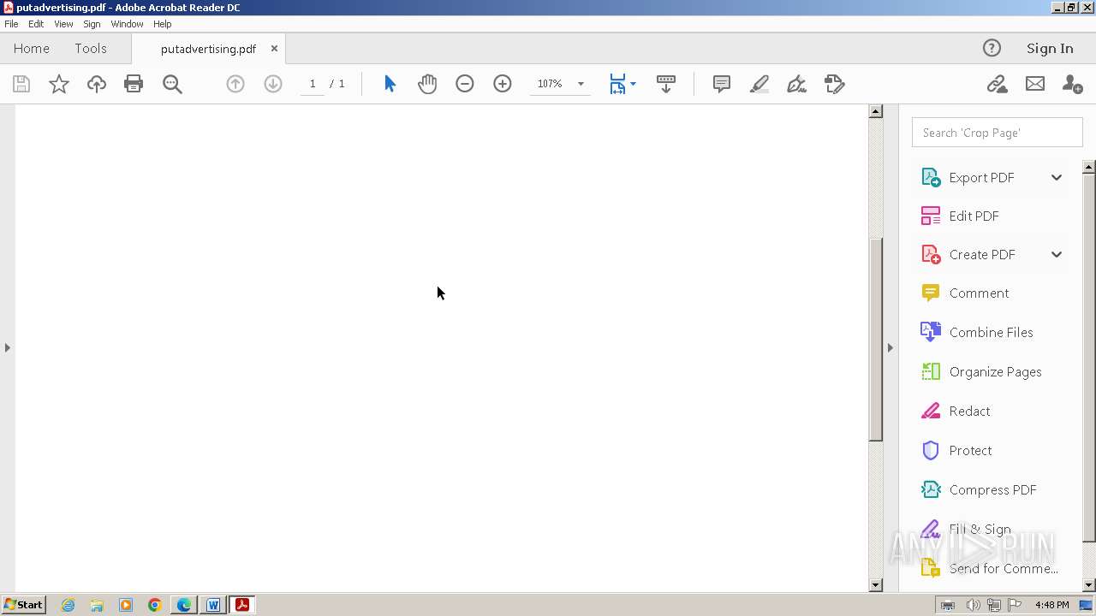This screenshot has width=1096, height=616.
Task: Click the 4:48 PM taskbar clock
Action: coord(1052,605)
